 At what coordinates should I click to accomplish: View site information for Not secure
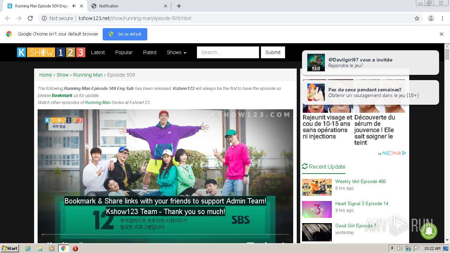pos(57,18)
